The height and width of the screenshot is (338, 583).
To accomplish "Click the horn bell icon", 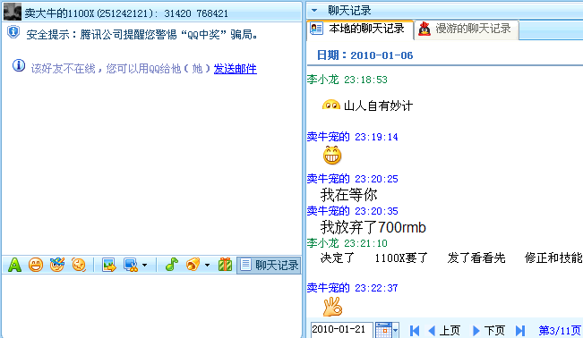I will tap(193, 265).
